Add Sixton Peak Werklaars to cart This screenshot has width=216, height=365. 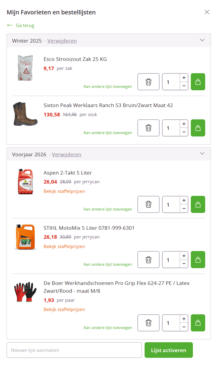pos(198,128)
